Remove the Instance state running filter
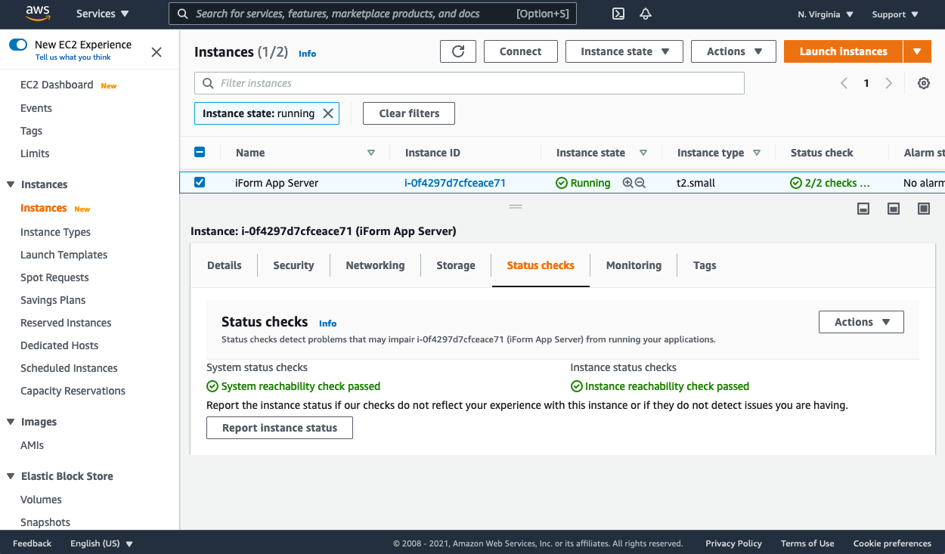 tap(328, 113)
